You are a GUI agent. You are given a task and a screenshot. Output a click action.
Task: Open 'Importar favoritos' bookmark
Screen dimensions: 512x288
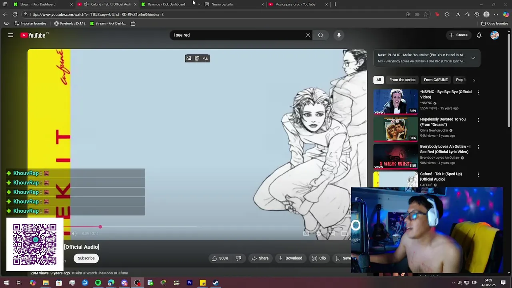[x=31, y=24]
